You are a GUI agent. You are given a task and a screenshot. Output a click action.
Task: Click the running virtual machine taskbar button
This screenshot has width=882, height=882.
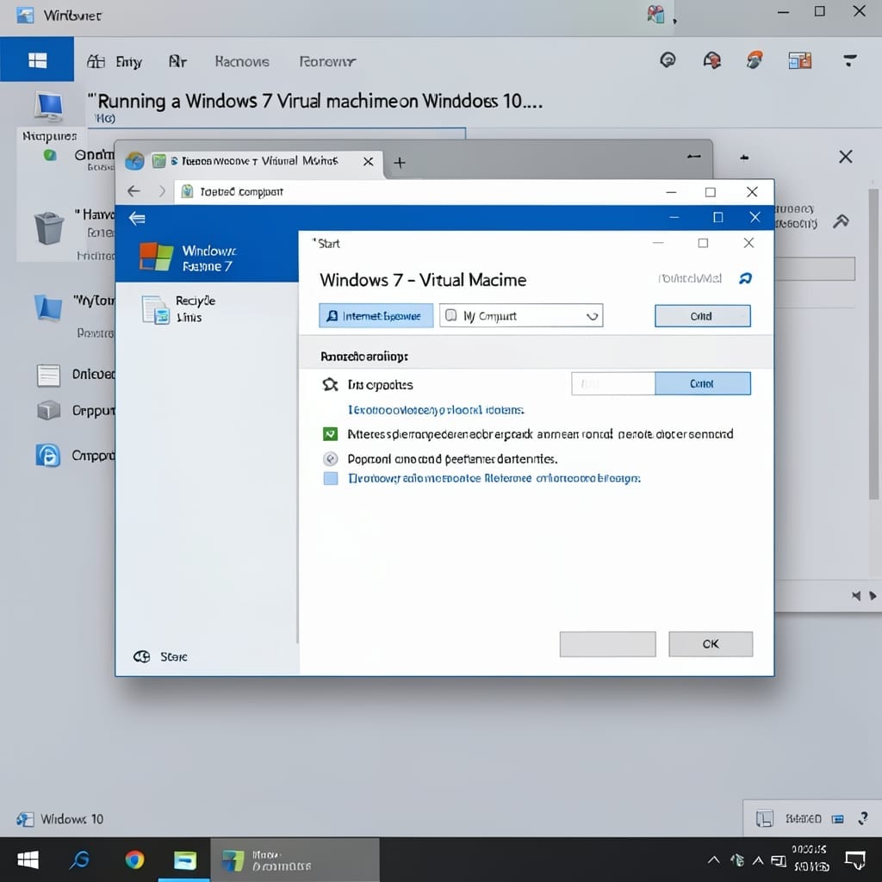pos(295,860)
